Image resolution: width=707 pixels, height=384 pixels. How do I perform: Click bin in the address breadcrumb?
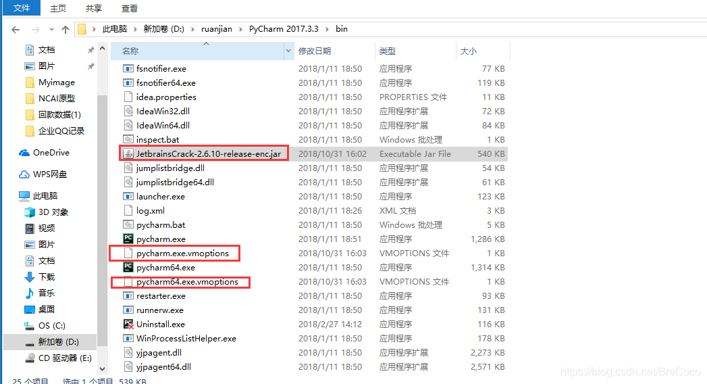pos(341,29)
